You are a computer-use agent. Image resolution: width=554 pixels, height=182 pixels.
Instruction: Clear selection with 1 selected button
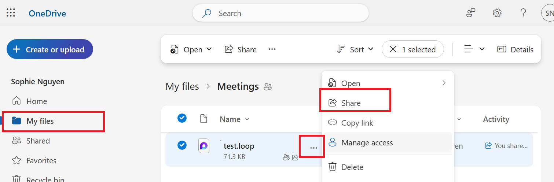point(413,49)
